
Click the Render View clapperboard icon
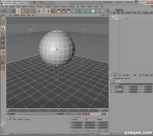tap(59, 11)
